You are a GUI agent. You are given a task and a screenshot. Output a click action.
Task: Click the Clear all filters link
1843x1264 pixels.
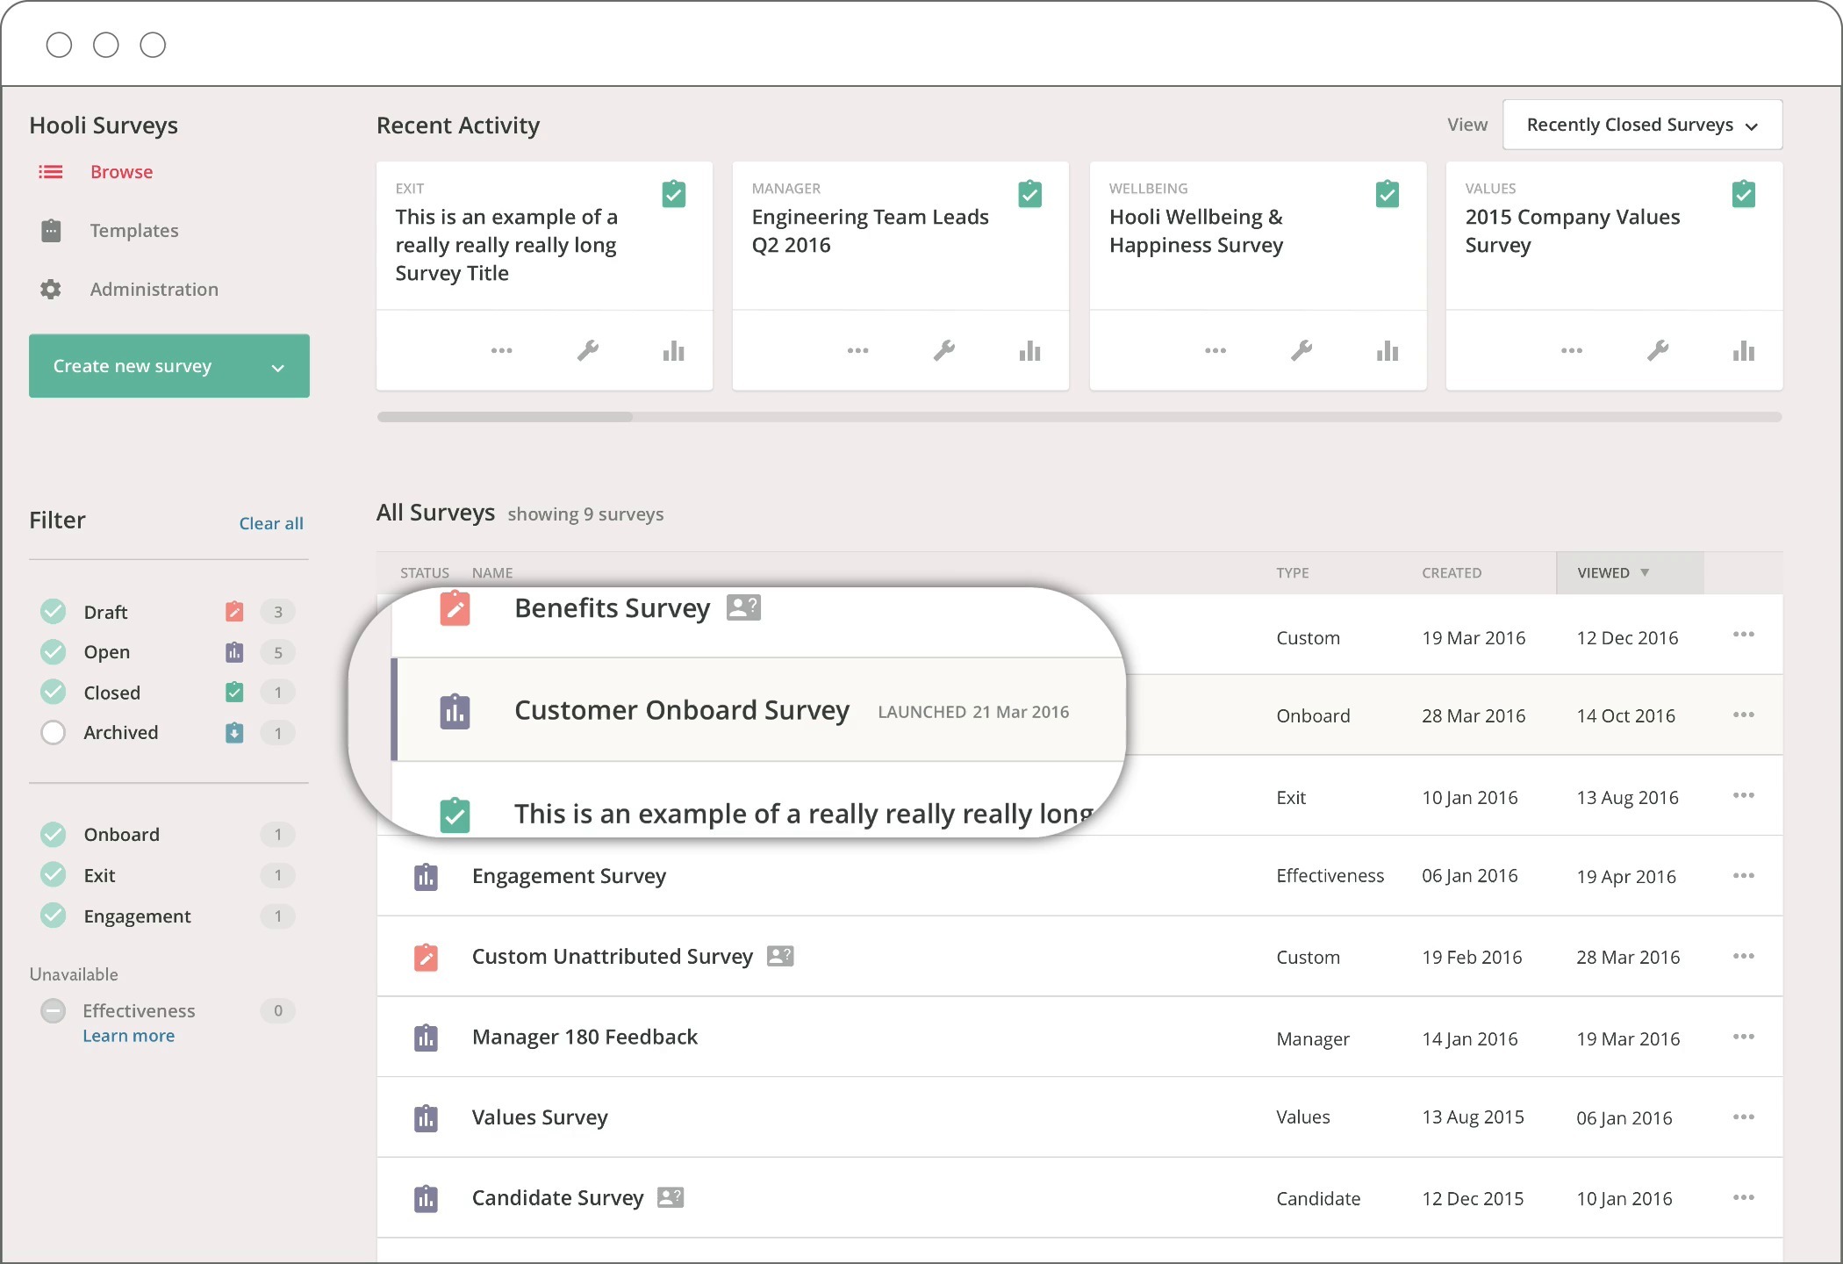[x=271, y=523]
